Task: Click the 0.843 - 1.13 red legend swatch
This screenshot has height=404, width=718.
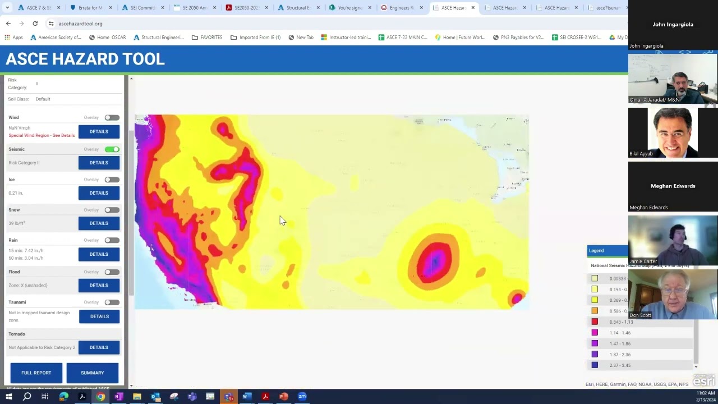Action: tap(595, 322)
